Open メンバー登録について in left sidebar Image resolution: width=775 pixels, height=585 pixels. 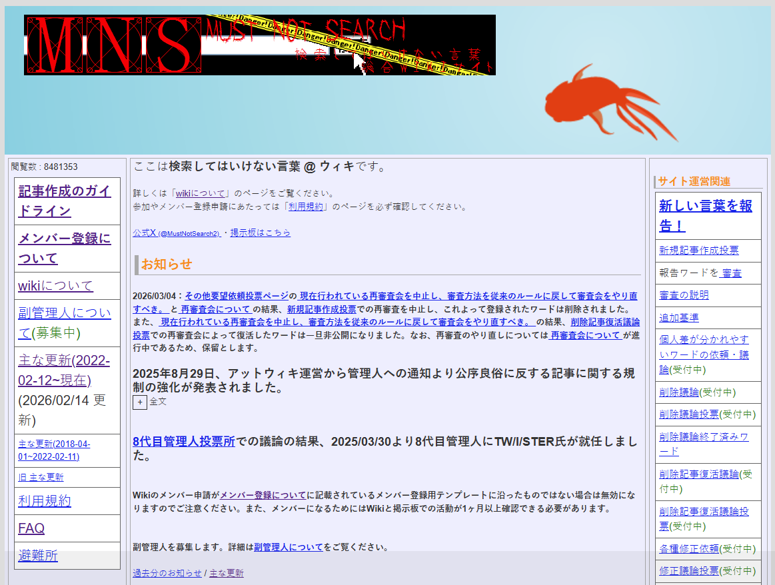point(65,248)
